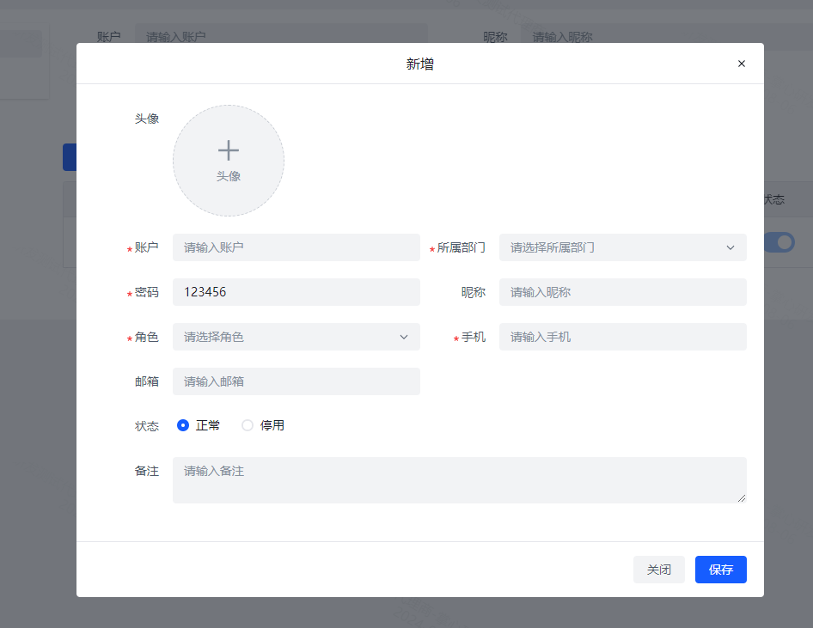Focus the 账户 input field in dialog

tap(296, 247)
